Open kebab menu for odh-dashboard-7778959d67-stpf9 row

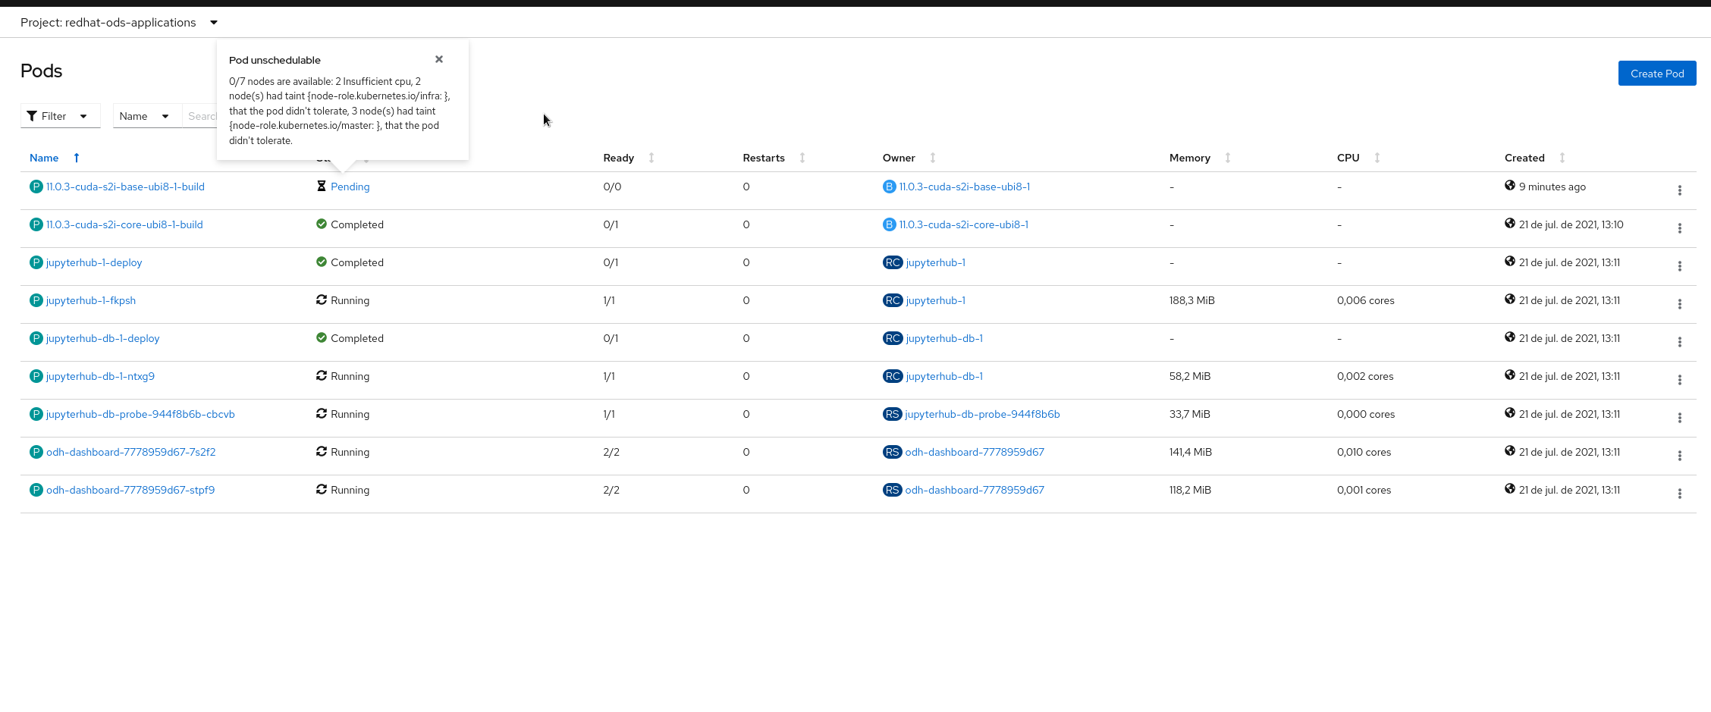click(x=1679, y=494)
